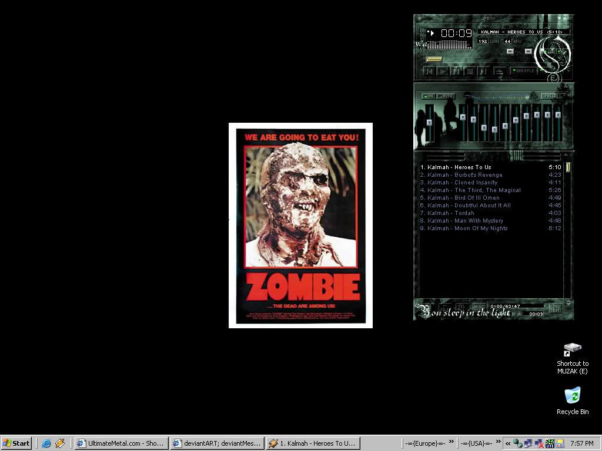This screenshot has height=451, width=602.
Task: Open Winamp main menu icon in title bar
Action: click(420, 18)
